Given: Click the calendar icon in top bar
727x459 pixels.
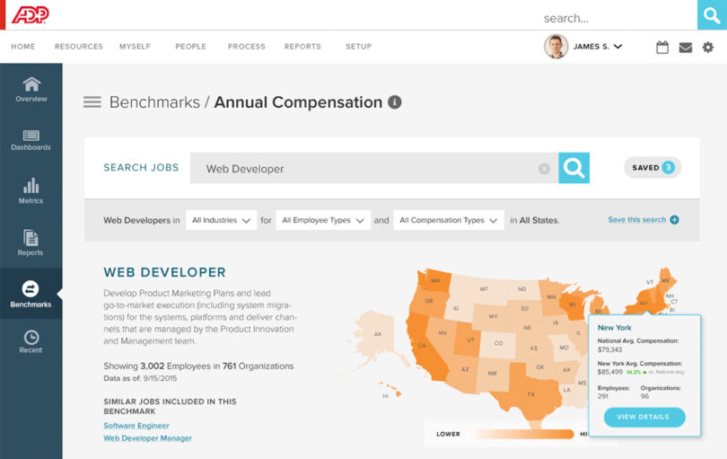Looking at the screenshot, I should coord(662,48).
